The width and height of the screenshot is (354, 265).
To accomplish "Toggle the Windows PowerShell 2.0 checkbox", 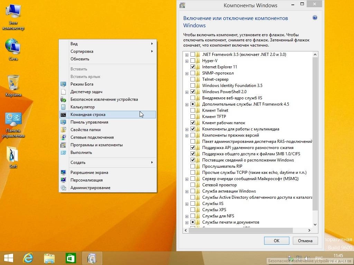I will coord(193,92).
